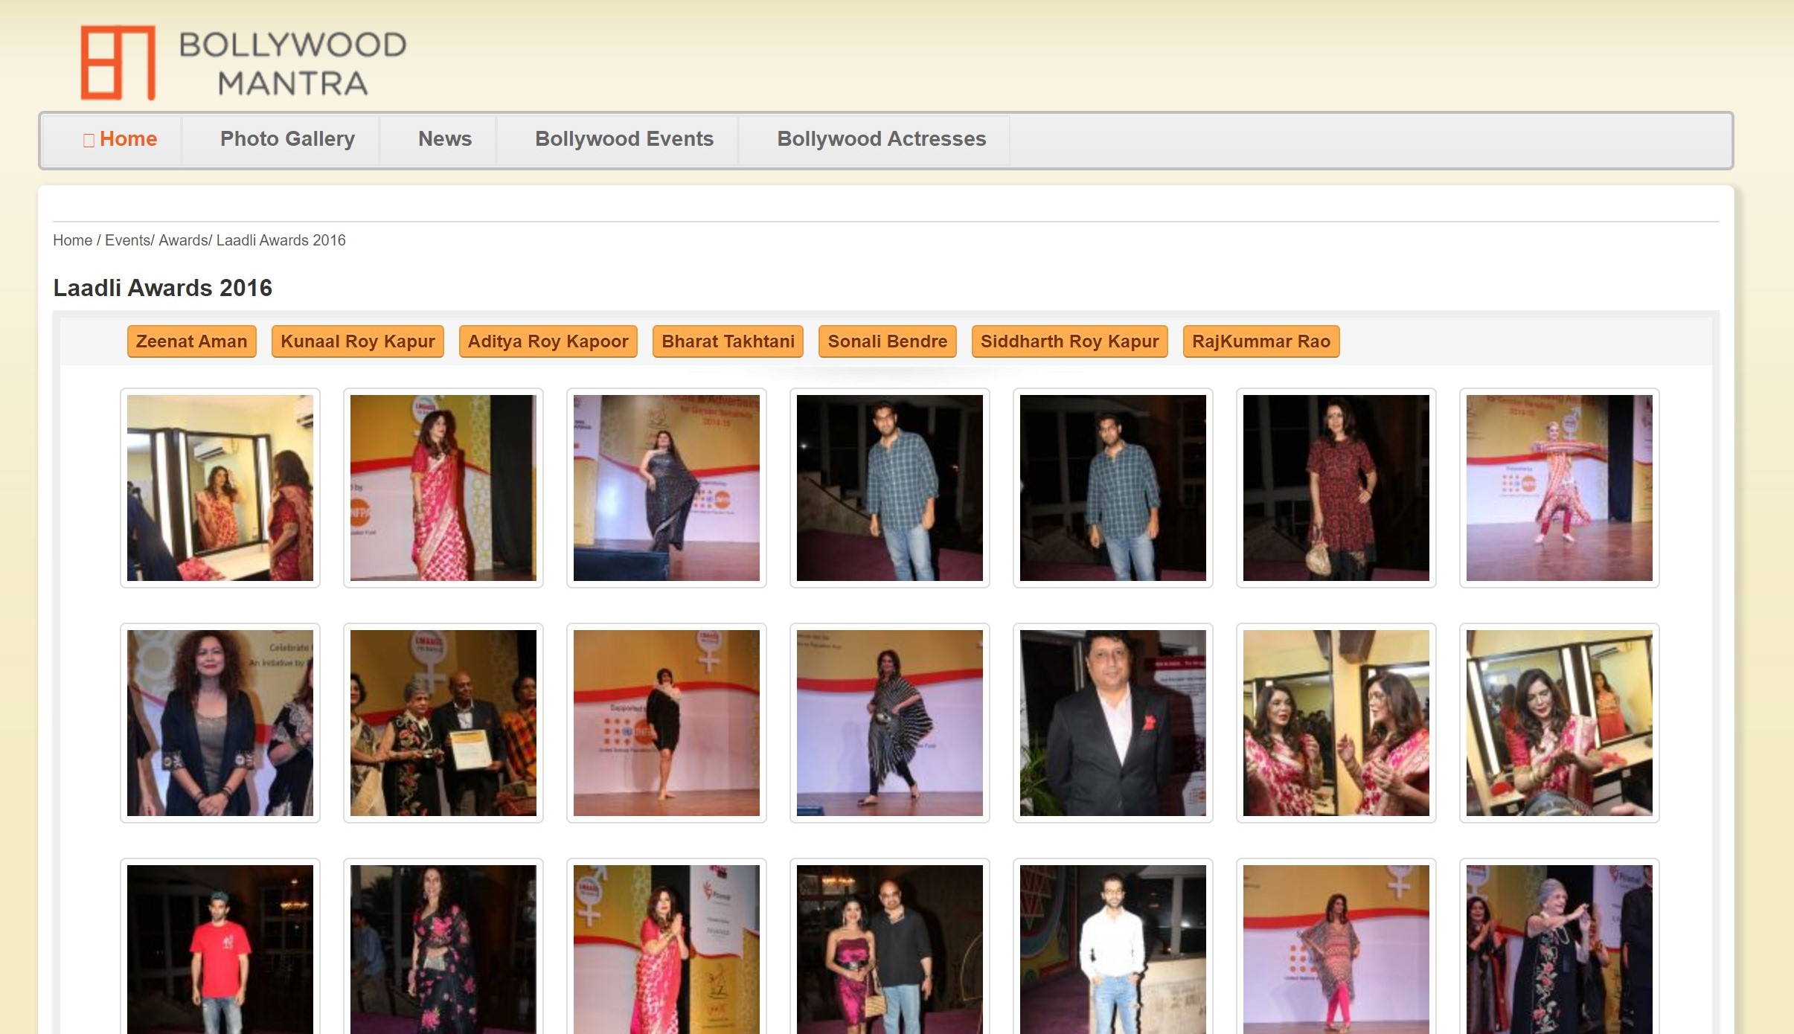Open photo of elderly woman in floral embroidered outfit
The image size is (1794, 1034).
tap(1560, 949)
